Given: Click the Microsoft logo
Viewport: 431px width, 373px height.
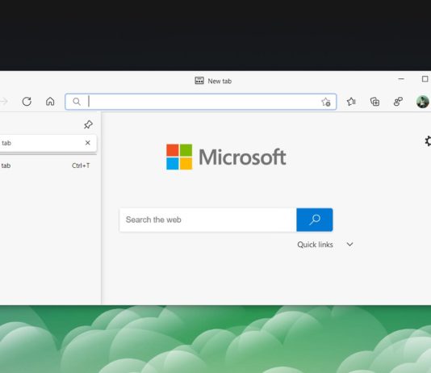Looking at the screenshot, I should [226, 157].
